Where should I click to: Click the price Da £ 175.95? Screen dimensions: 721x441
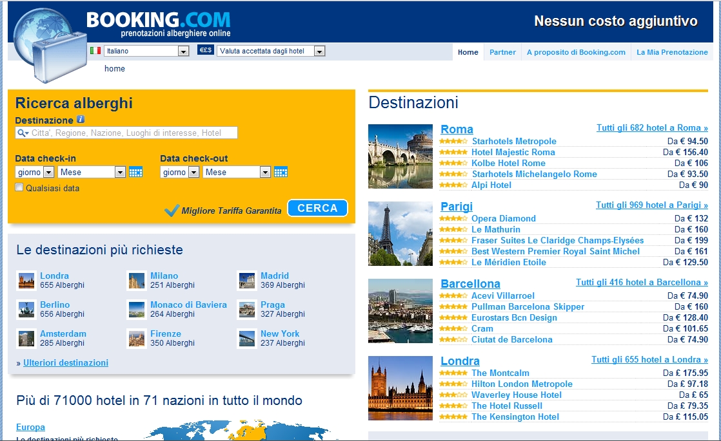point(685,373)
